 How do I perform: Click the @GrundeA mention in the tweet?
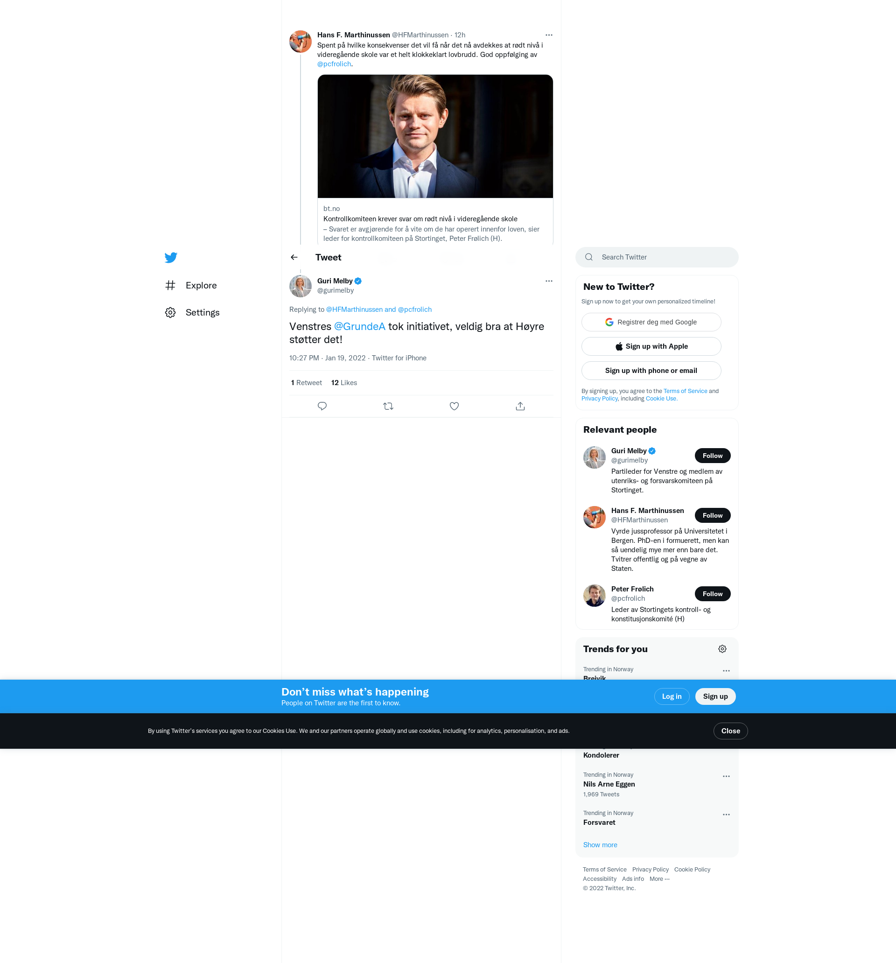tap(359, 326)
